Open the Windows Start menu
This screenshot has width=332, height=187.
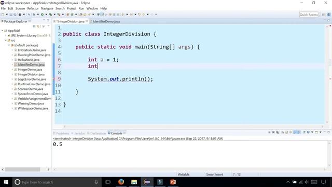click(6, 182)
